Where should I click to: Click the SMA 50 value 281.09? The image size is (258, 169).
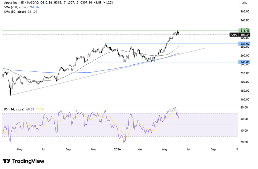tap(32, 12)
